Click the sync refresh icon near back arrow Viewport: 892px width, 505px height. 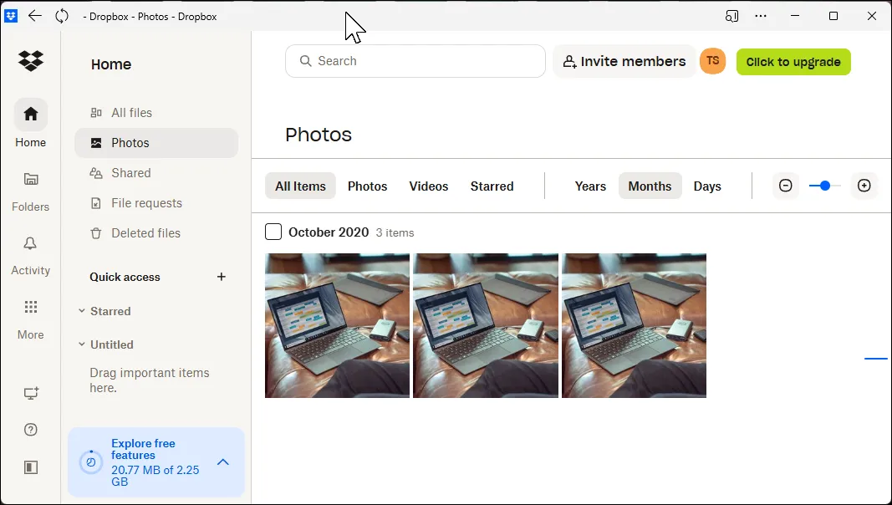(62, 16)
